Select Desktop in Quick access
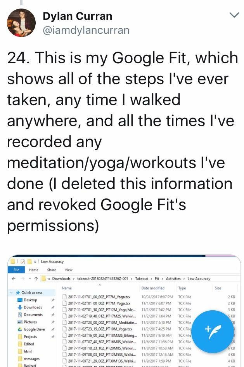The image size is (244, 367). tap(30, 300)
